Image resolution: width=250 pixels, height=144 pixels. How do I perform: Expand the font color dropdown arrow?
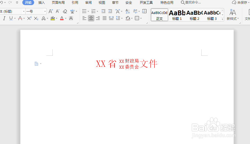[x=66, y=19]
